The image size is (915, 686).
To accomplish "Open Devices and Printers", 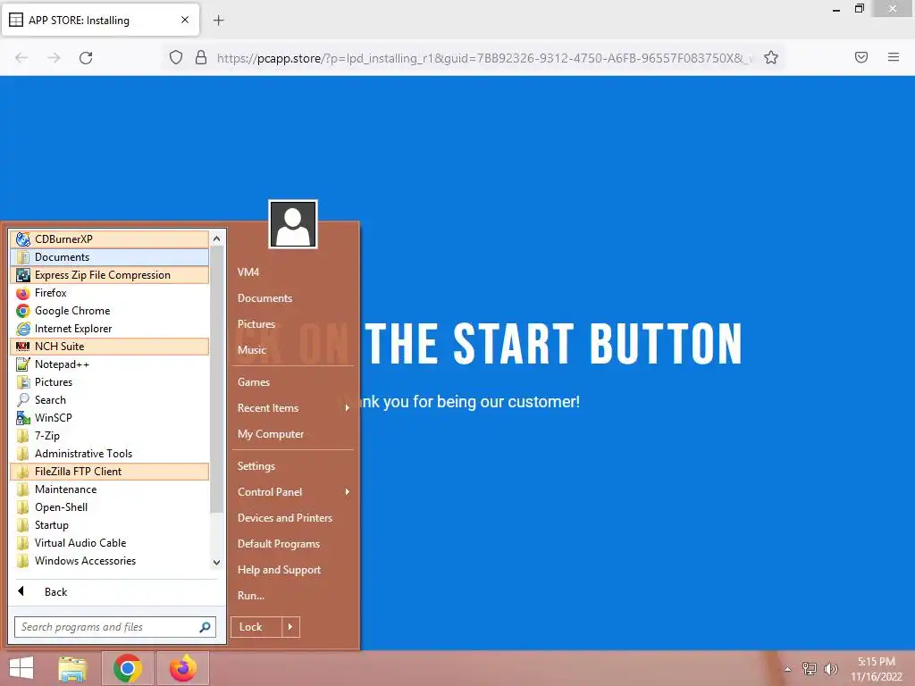I will pyautogui.click(x=293, y=518).
